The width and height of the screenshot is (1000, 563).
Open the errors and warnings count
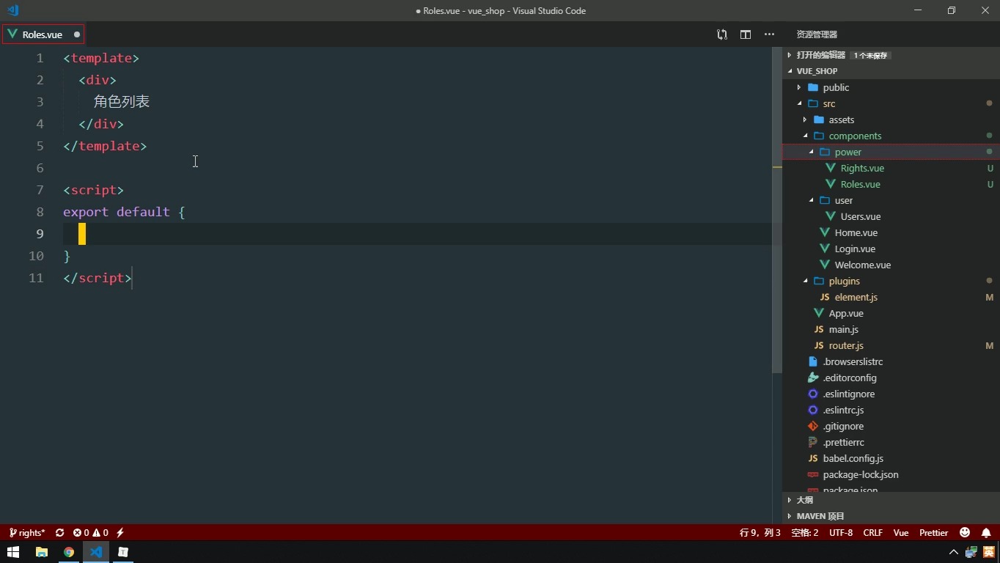pos(90,533)
